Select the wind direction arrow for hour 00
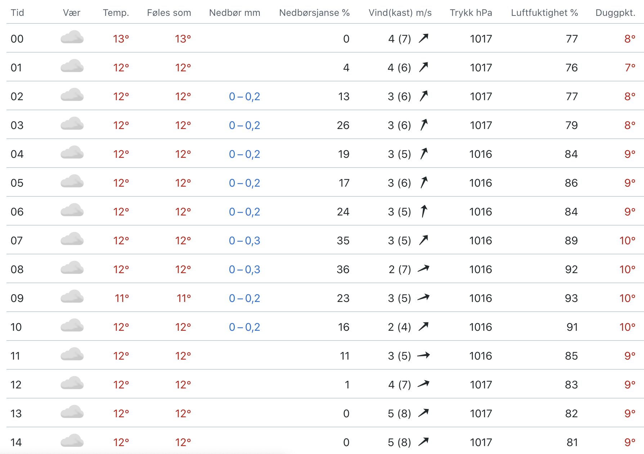Viewport: 644px width, 454px height. (424, 38)
